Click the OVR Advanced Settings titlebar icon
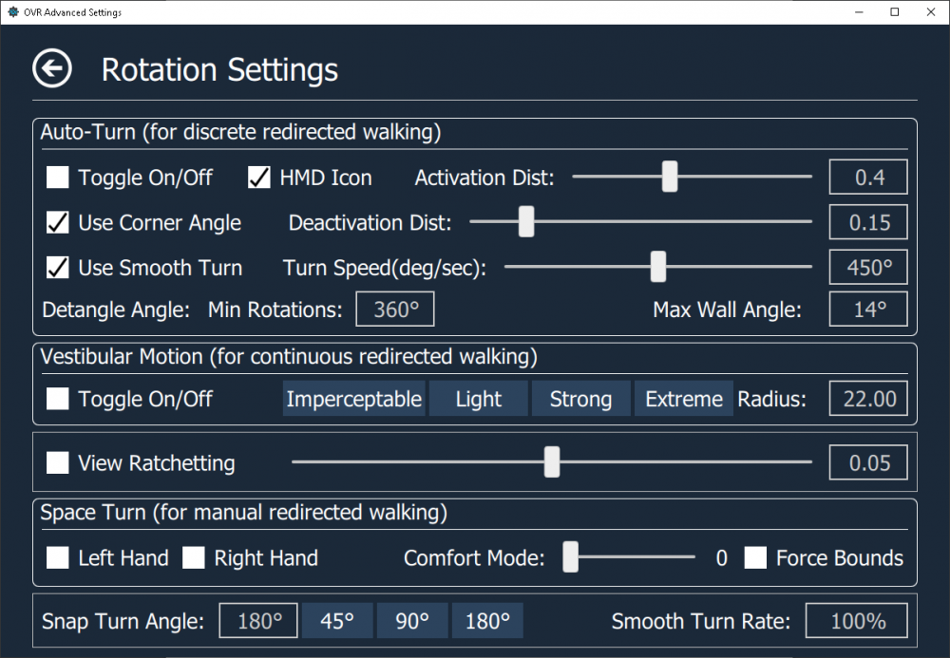 [13, 12]
